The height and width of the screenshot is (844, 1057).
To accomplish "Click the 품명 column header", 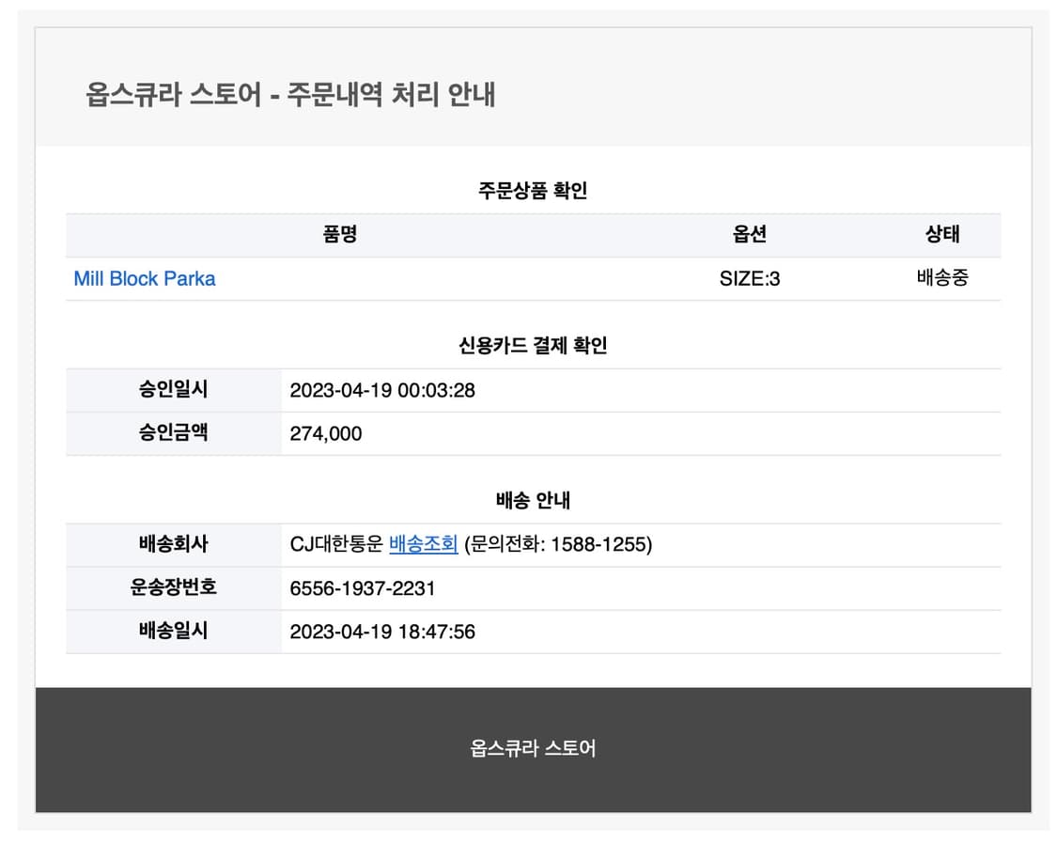I will pos(340,235).
